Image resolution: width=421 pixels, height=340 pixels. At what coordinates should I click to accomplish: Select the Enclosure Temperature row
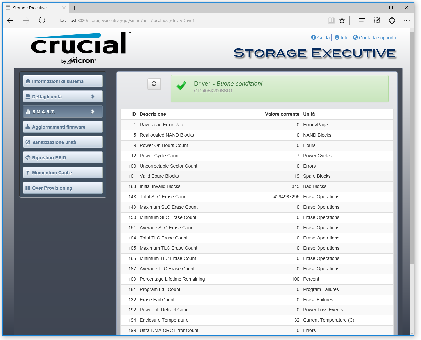click(x=257, y=320)
